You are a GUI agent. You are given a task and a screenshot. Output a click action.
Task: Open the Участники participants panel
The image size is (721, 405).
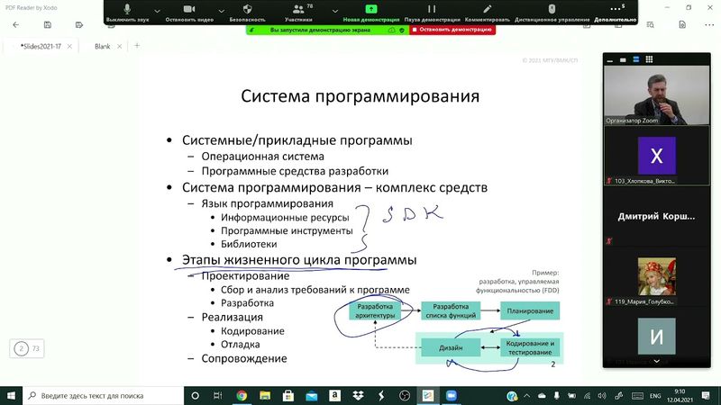[x=298, y=13]
